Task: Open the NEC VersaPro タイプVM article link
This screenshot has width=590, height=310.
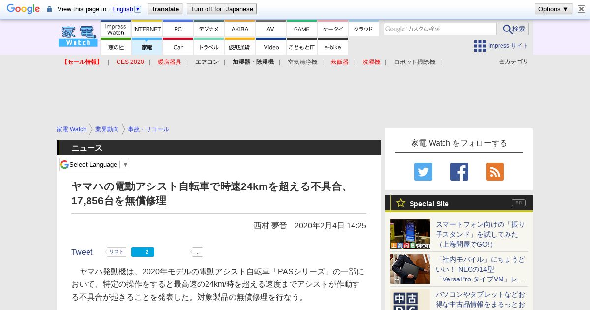Action: pos(480,269)
